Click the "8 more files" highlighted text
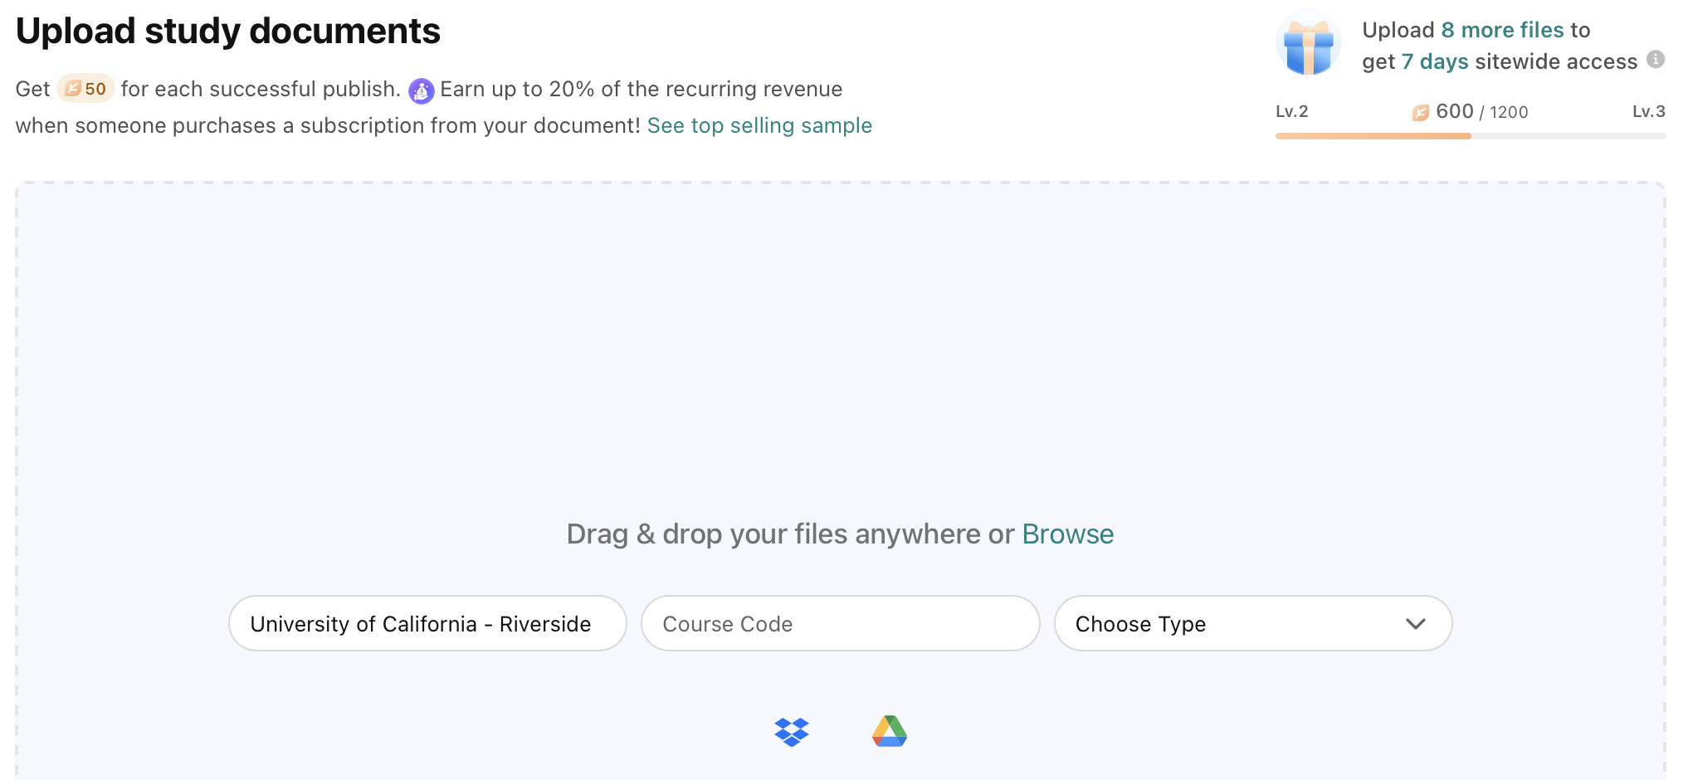The image size is (1688, 780). pyautogui.click(x=1503, y=30)
